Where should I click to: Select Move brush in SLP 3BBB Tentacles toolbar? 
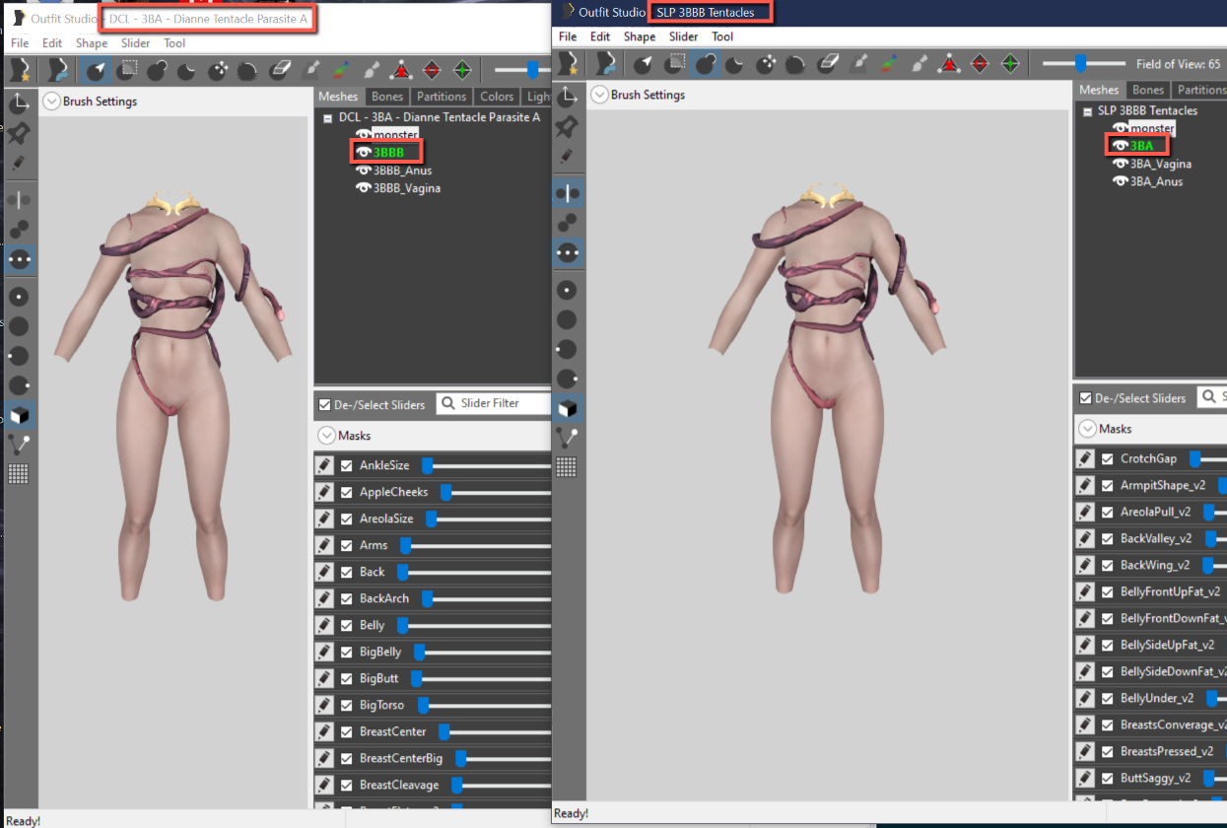click(x=766, y=64)
